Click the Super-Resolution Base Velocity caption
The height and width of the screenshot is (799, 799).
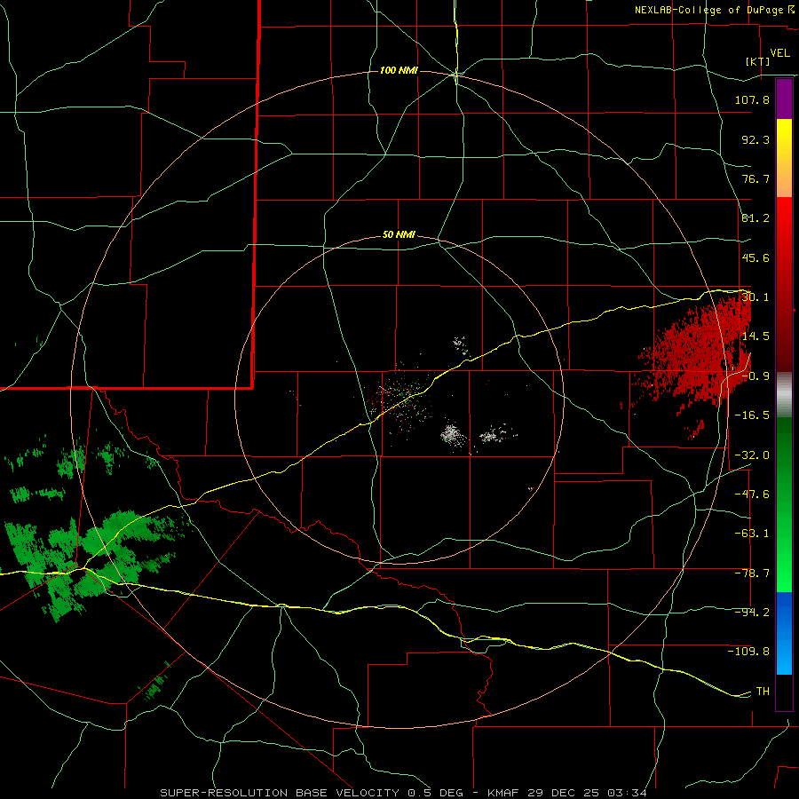pos(404,793)
